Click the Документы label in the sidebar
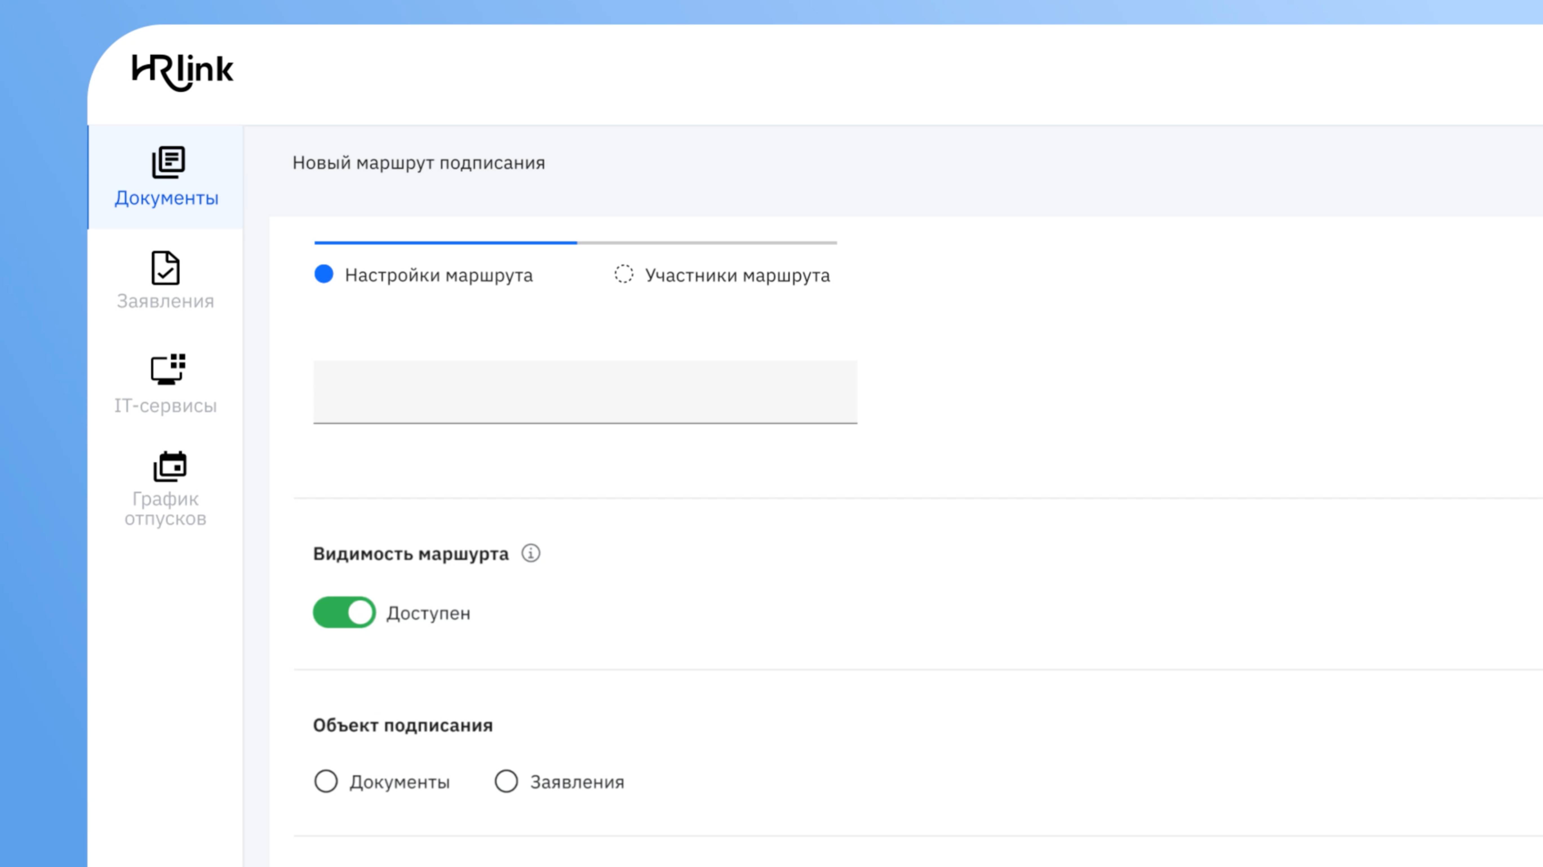The image size is (1543, 867). [167, 198]
